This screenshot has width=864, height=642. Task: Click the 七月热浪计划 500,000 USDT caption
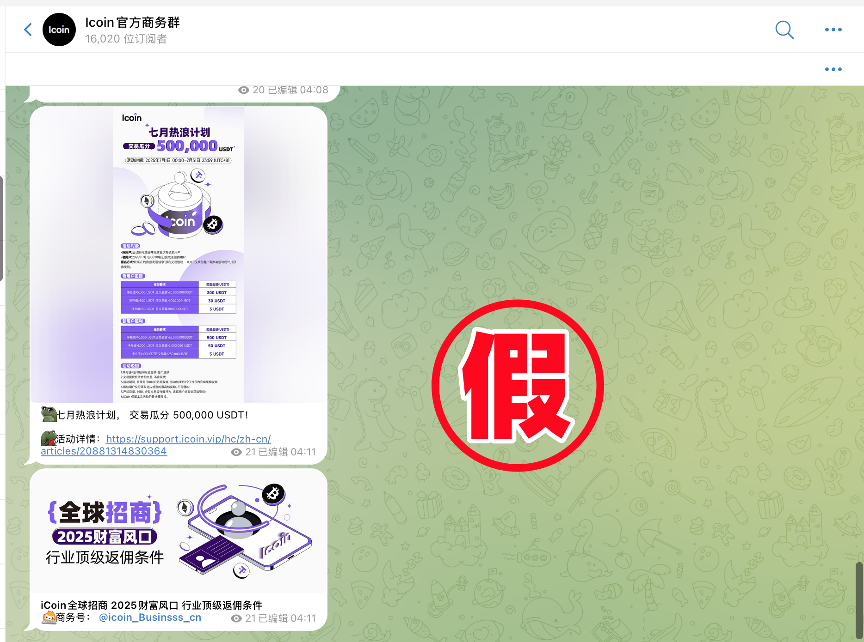[153, 415]
